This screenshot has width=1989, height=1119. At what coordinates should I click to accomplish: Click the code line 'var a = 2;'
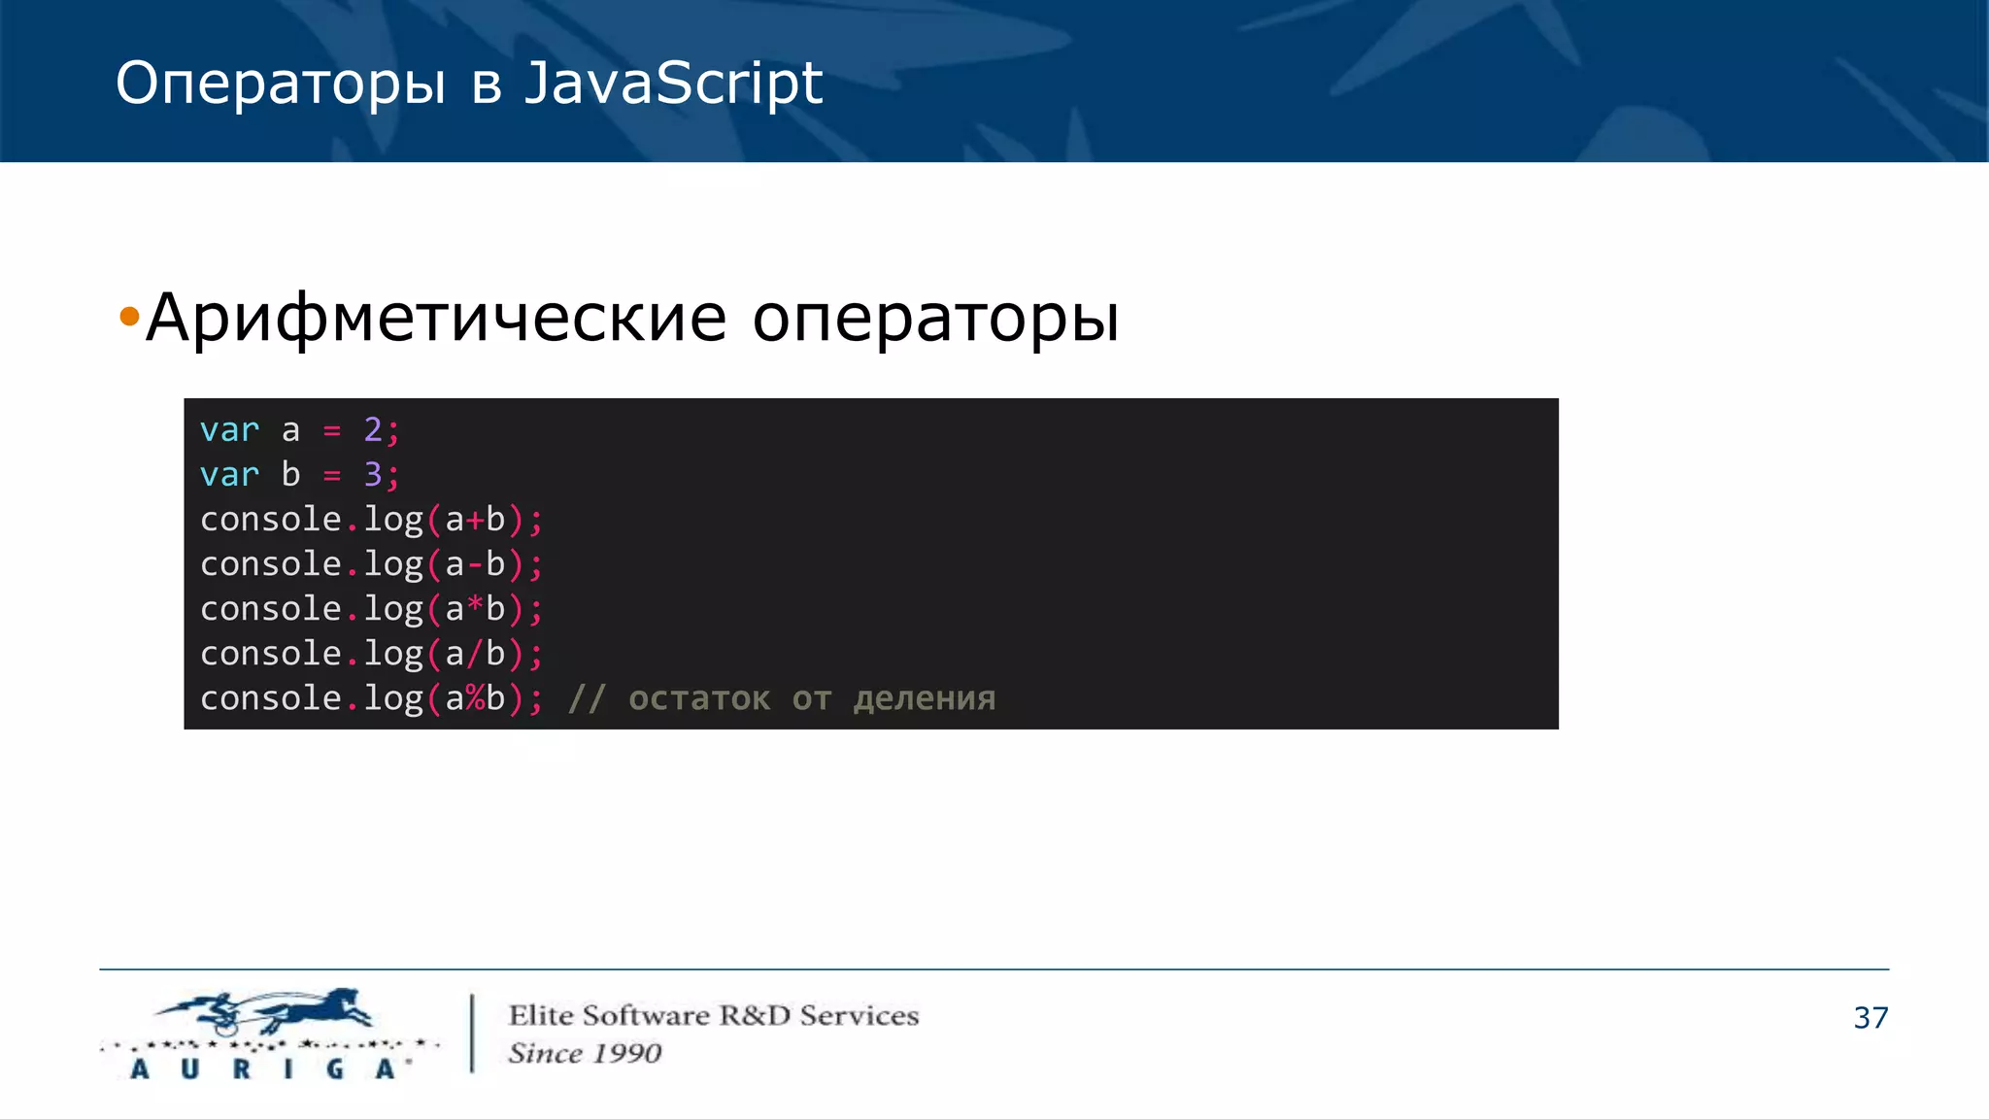coord(300,430)
